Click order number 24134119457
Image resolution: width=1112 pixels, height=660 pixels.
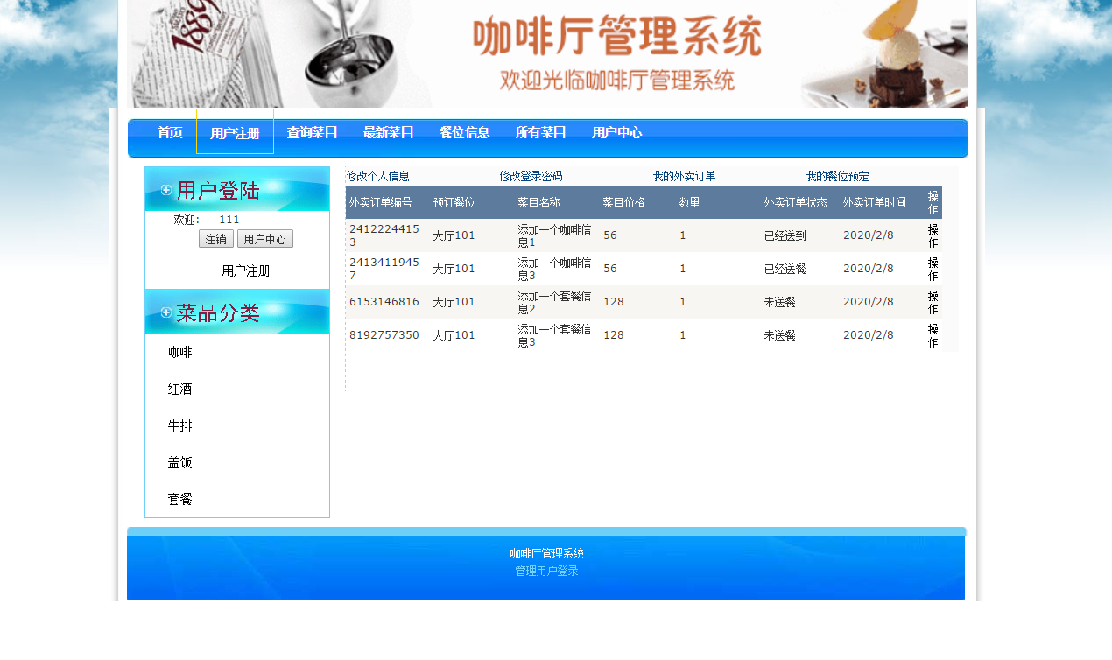[384, 269]
